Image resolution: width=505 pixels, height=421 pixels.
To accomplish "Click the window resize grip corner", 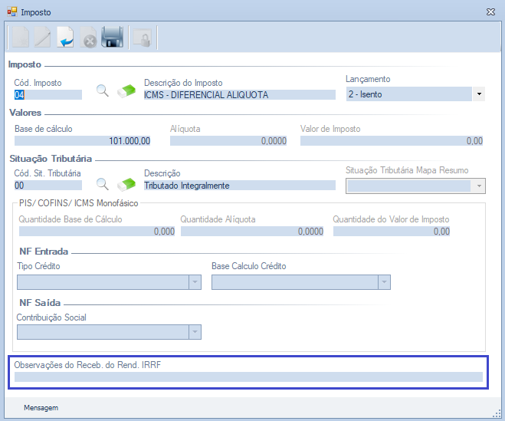I will (x=497, y=413).
